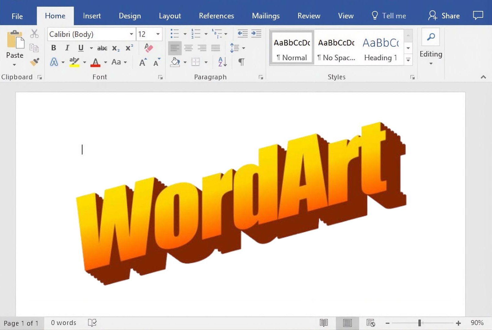
Task: Open the comments speech bubble icon
Action: (478, 15)
